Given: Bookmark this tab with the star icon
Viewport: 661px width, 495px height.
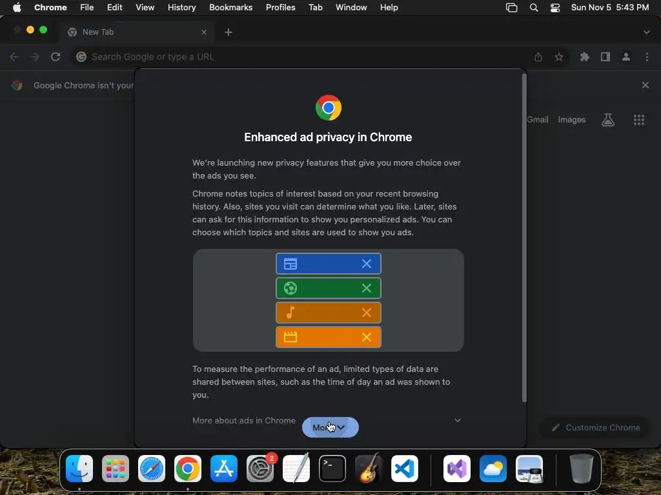Looking at the screenshot, I should click(x=559, y=57).
